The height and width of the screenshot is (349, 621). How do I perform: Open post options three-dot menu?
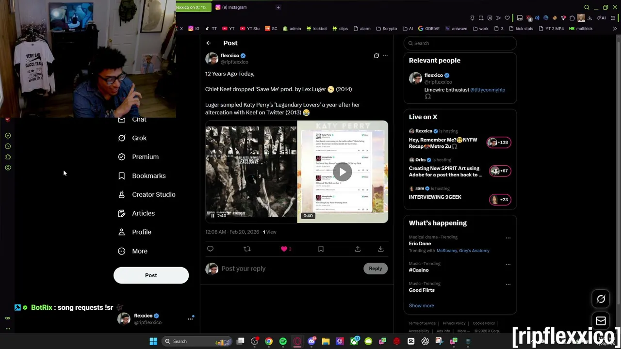[x=385, y=56]
